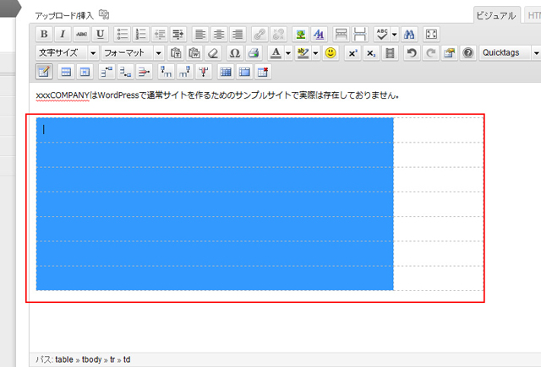Image resolution: width=541 pixels, height=367 pixels.
Task: Switch to the ビジュアル tab
Action: pos(496,15)
